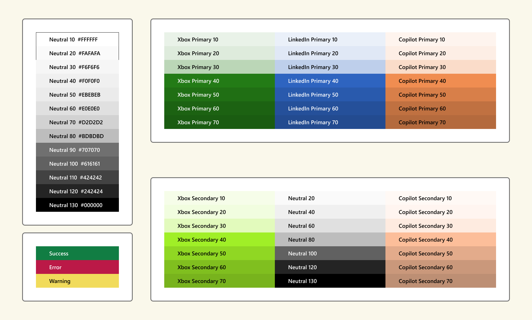Viewport: 532px width, 320px height.
Task: Choose the Copilot Primary 70 swatch
Action: click(440, 122)
